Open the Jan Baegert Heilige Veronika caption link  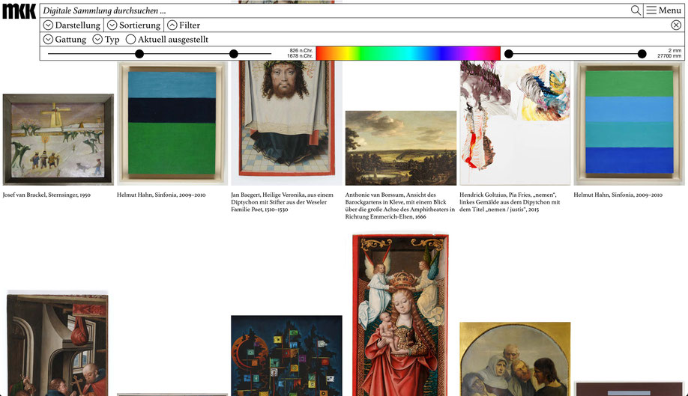(x=282, y=202)
